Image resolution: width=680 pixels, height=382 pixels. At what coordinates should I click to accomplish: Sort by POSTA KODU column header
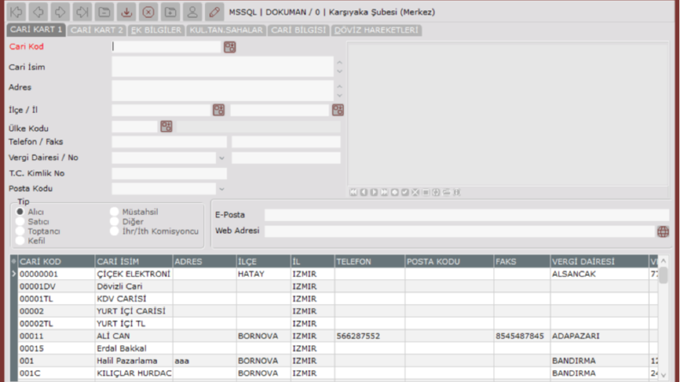(449, 261)
